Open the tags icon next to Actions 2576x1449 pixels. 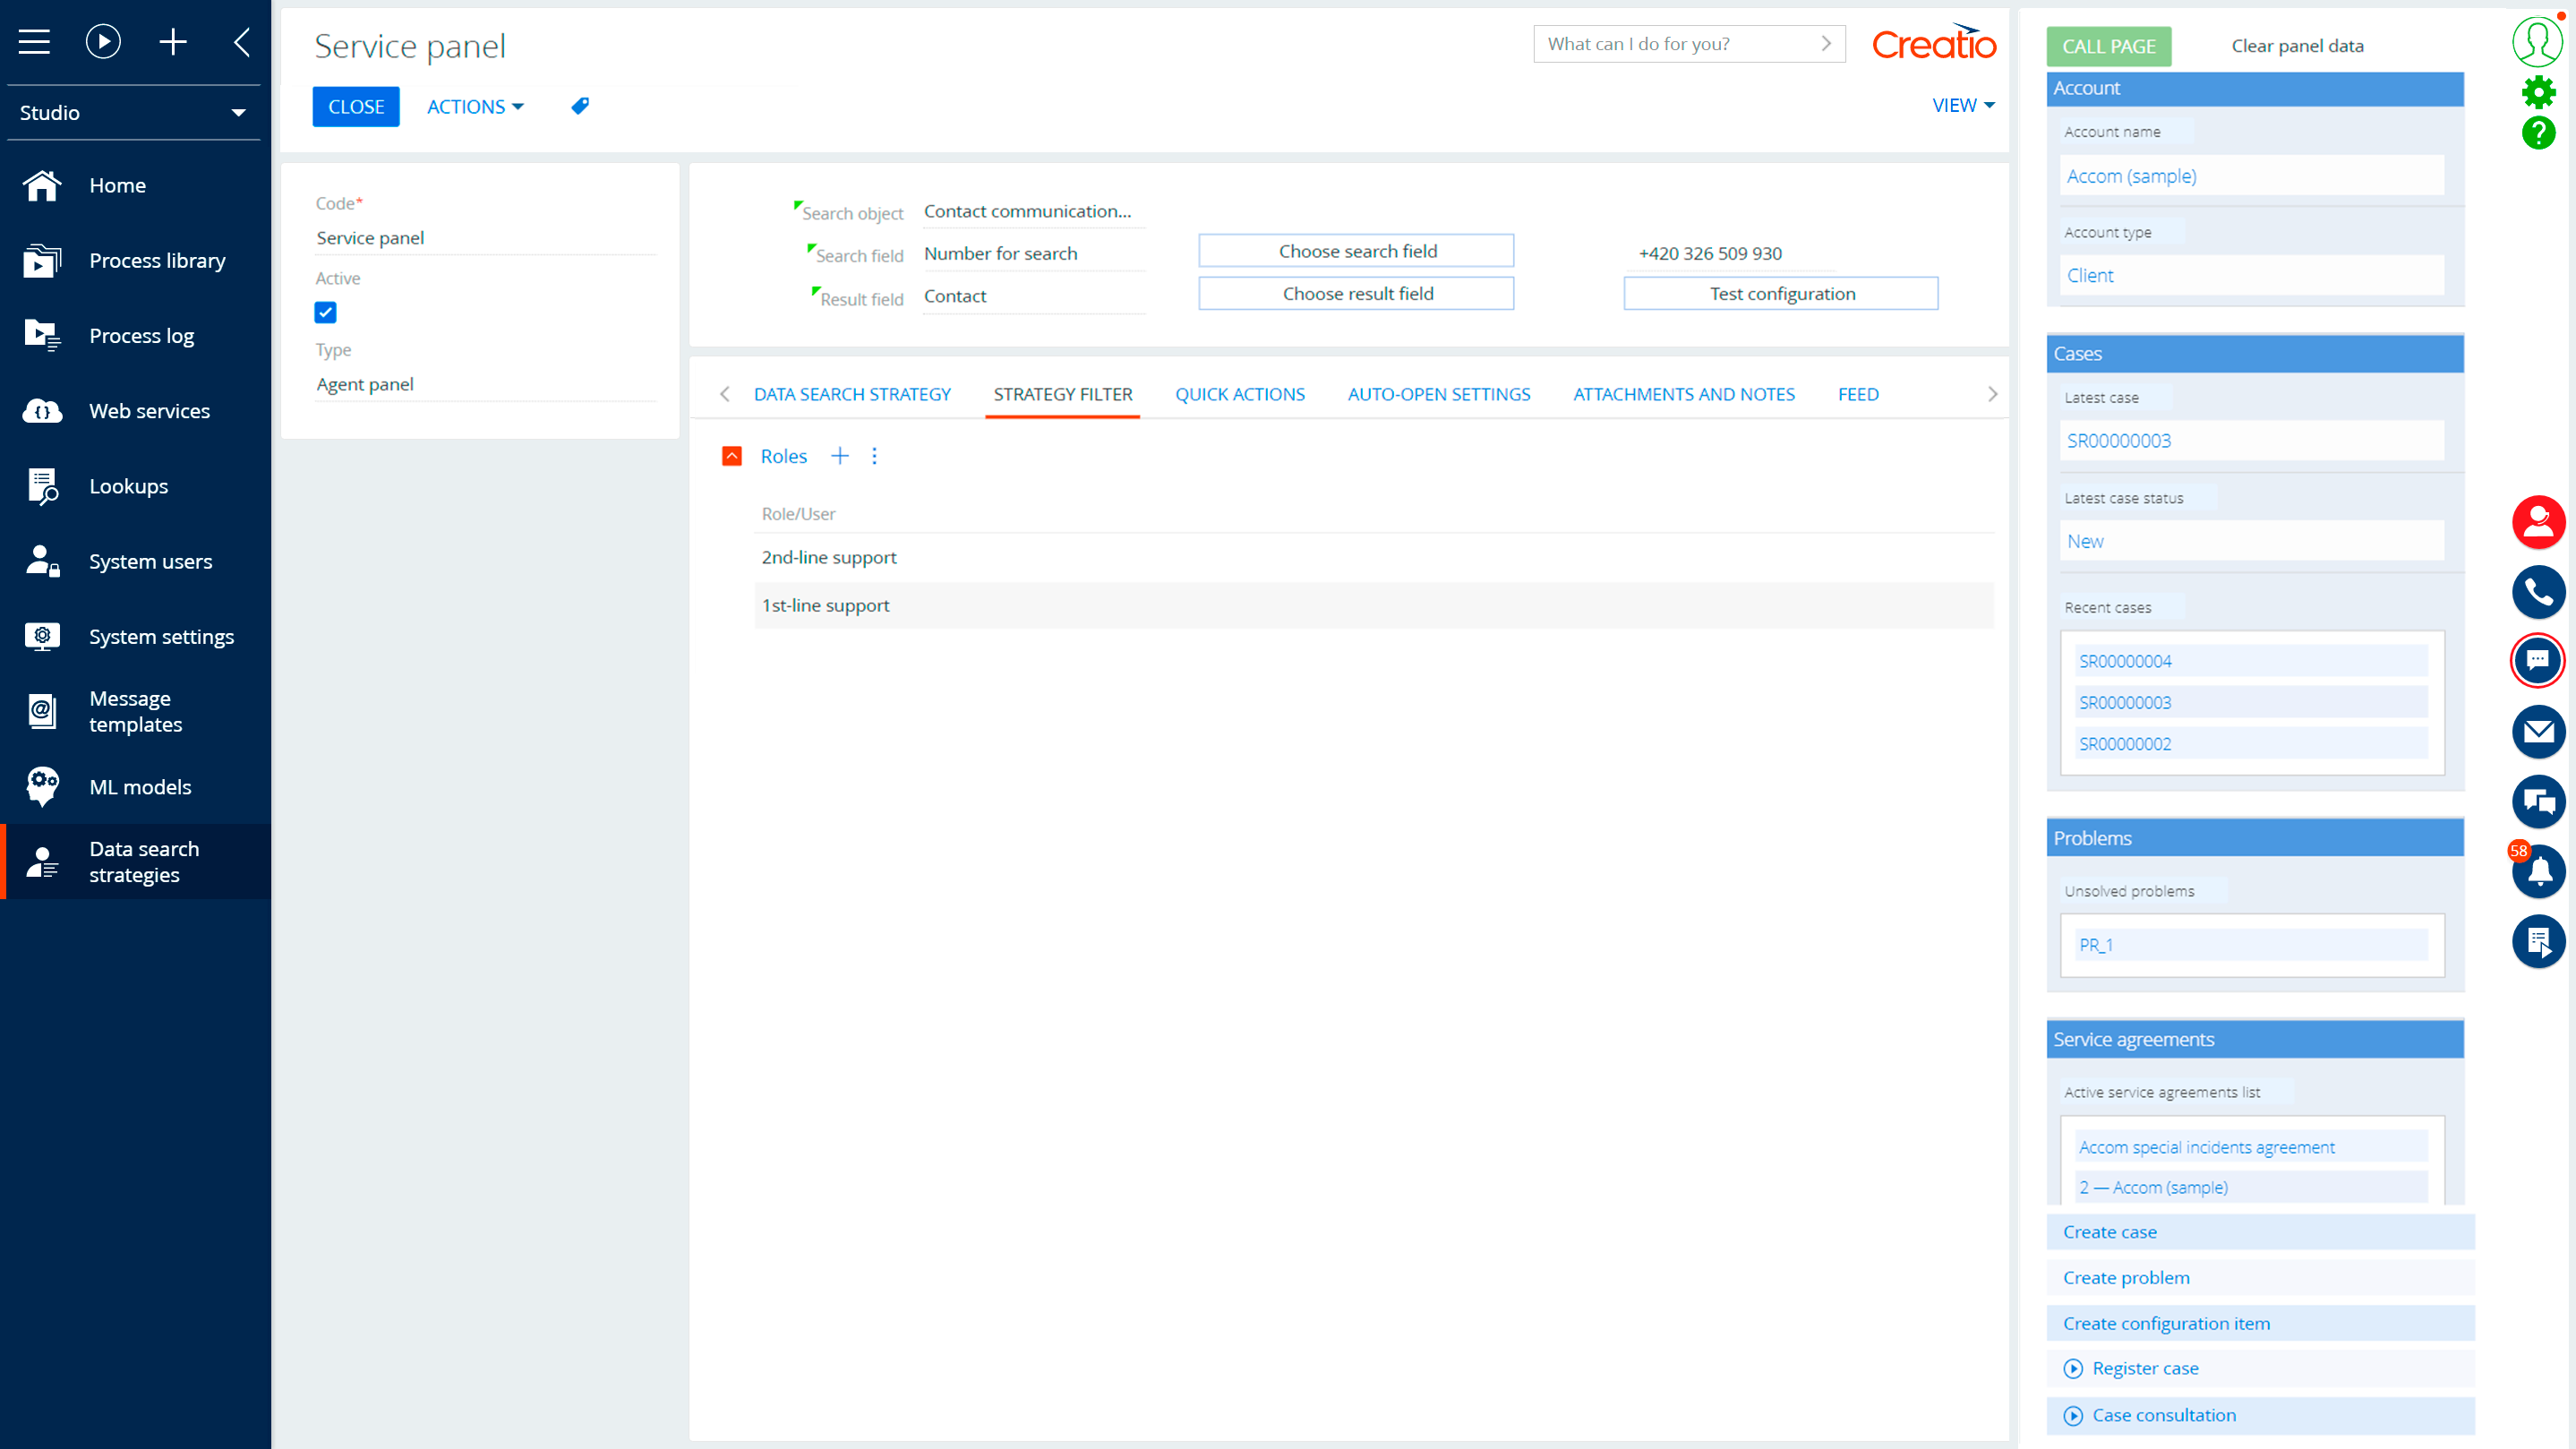580,106
